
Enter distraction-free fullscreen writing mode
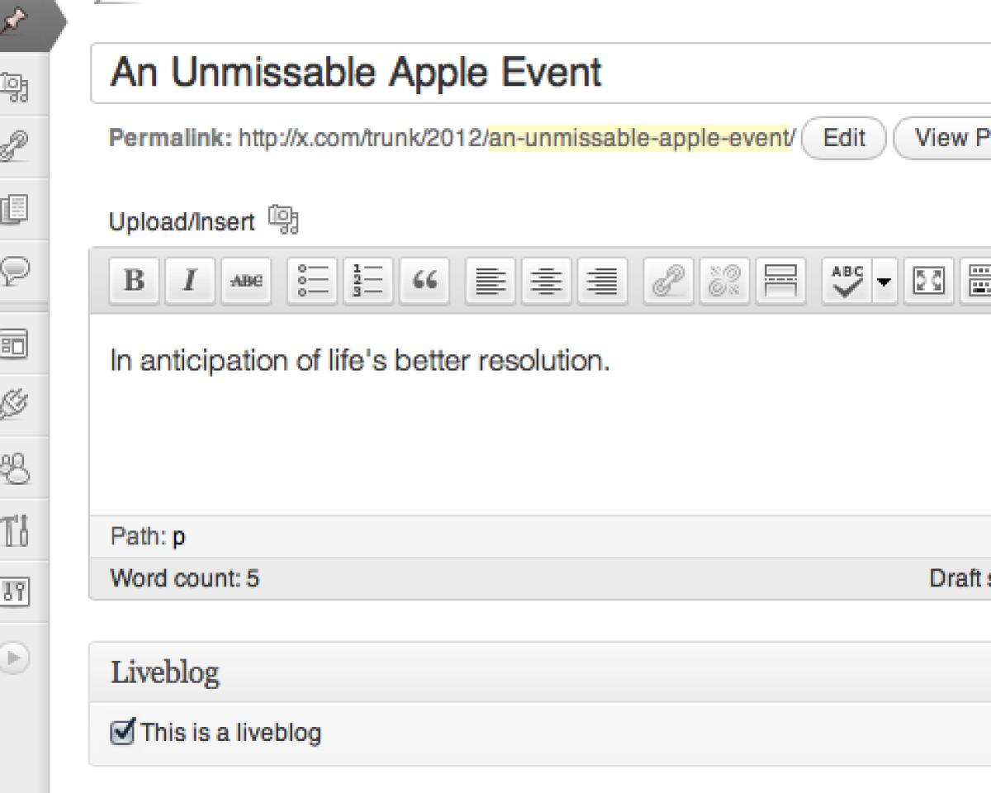click(x=928, y=281)
